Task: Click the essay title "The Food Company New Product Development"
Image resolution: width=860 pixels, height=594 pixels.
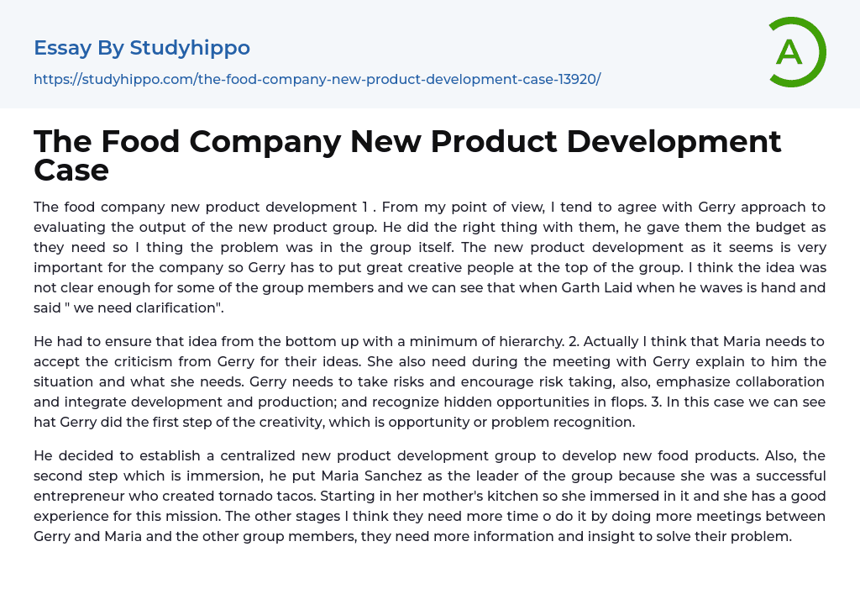Action: (407, 142)
